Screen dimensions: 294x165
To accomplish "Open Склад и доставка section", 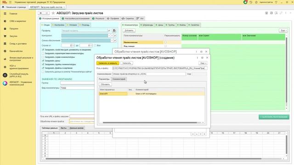I will coord(18,44).
